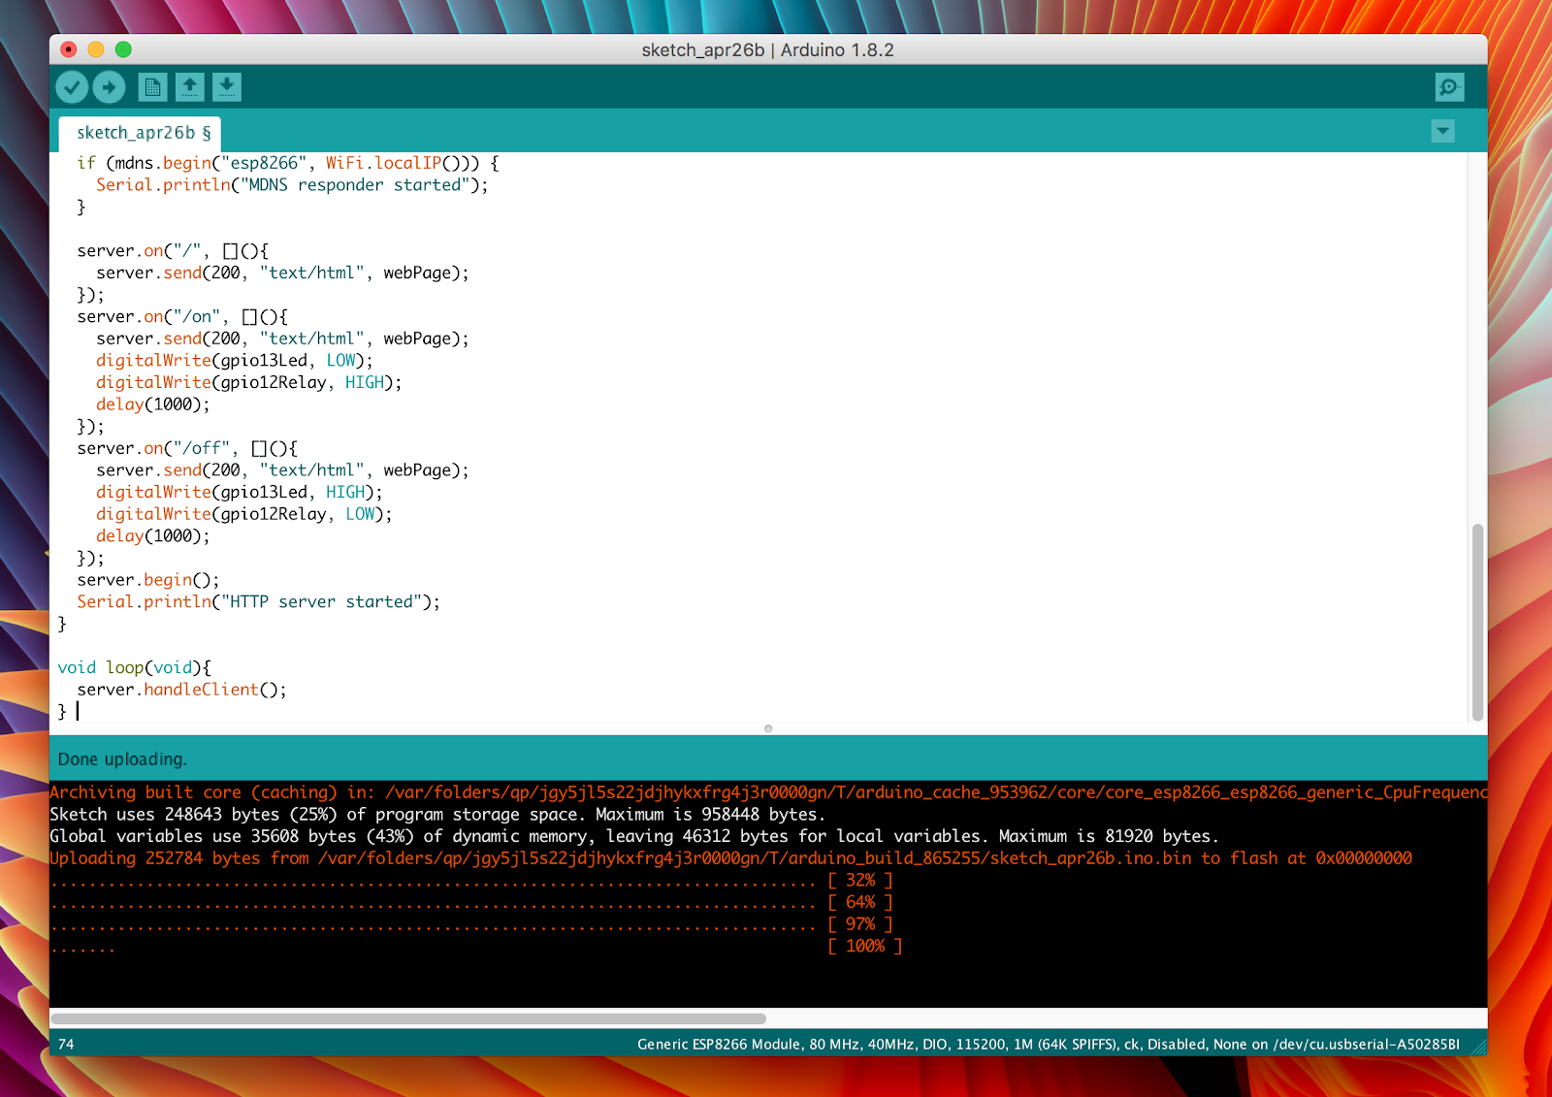Viewport: 1552px width, 1097px height.
Task: Click the [ 97% ] upload progress text
Action: 859,924
